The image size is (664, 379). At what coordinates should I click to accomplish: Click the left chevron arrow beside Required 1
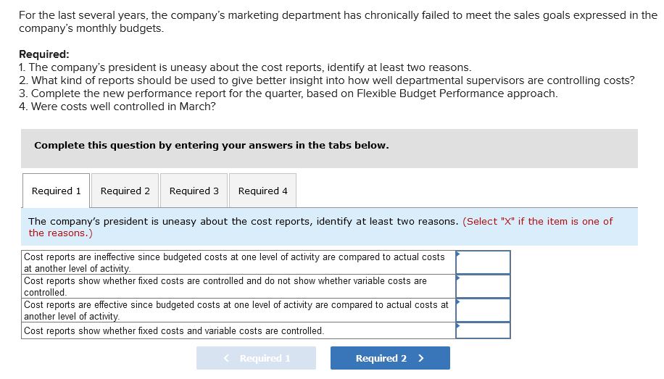pyautogui.click(x=227, y=358)
